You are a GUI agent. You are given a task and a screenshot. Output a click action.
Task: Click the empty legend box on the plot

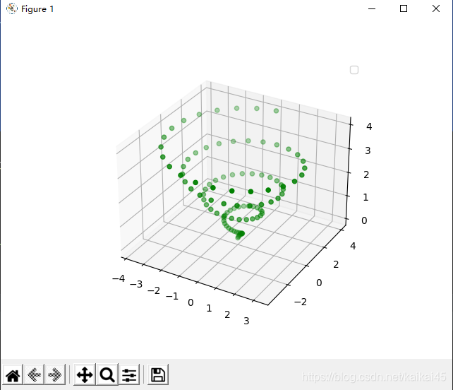coord(354,70)
